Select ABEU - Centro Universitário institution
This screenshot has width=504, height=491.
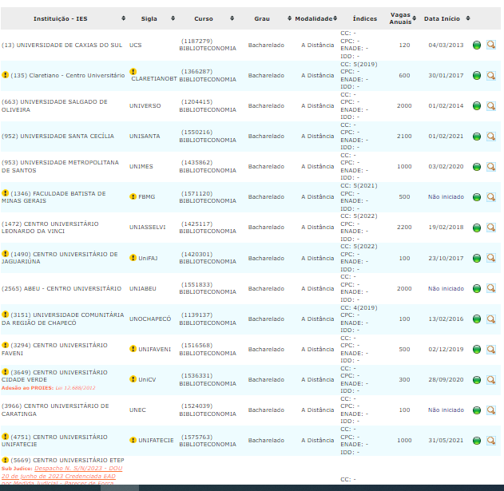click(x=62, y=288)
